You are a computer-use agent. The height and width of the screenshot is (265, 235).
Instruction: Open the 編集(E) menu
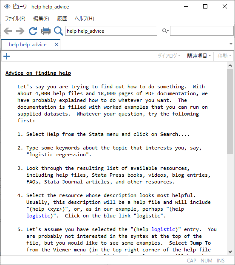click(x=41, y=18)
